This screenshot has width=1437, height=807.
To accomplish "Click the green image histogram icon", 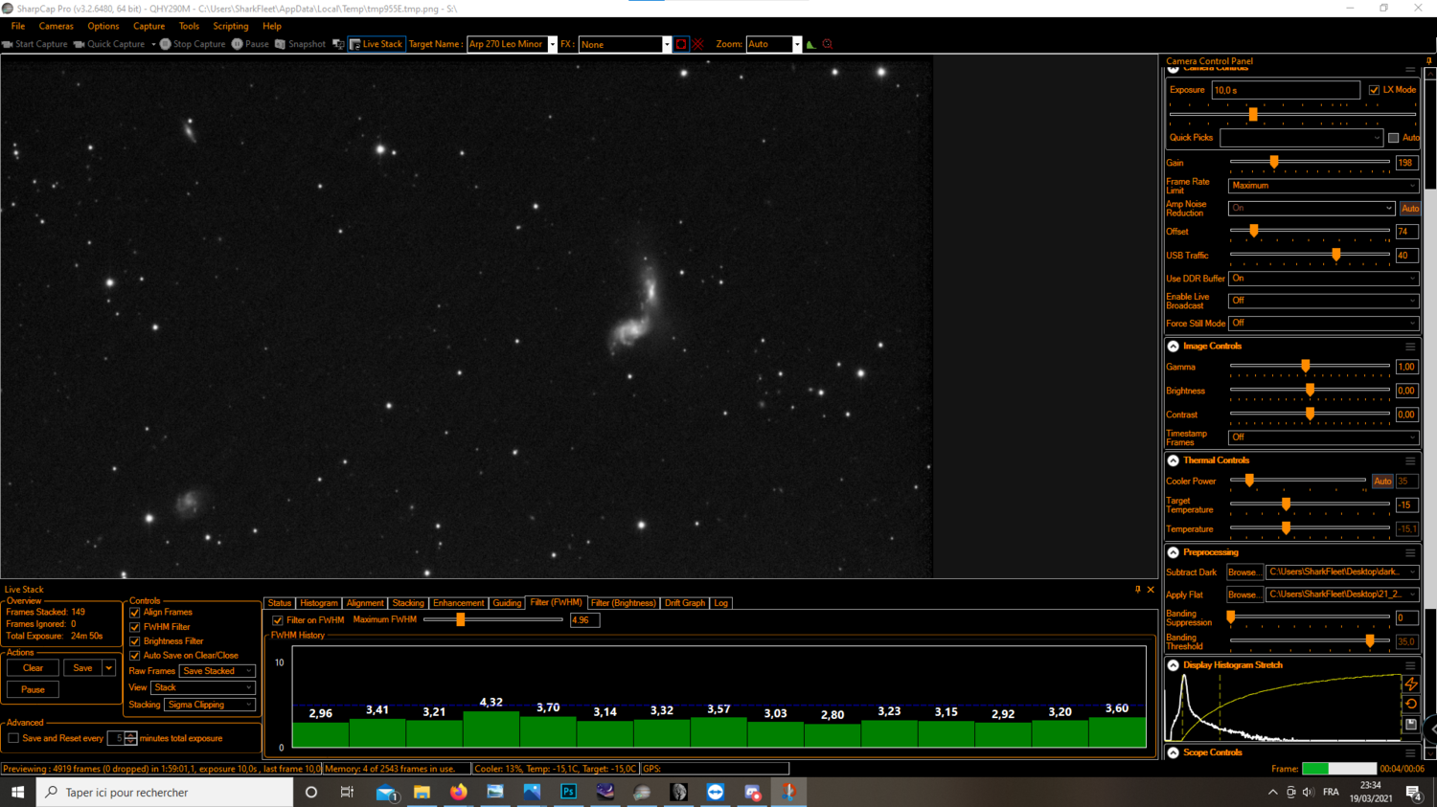I will tap(811, 44).
